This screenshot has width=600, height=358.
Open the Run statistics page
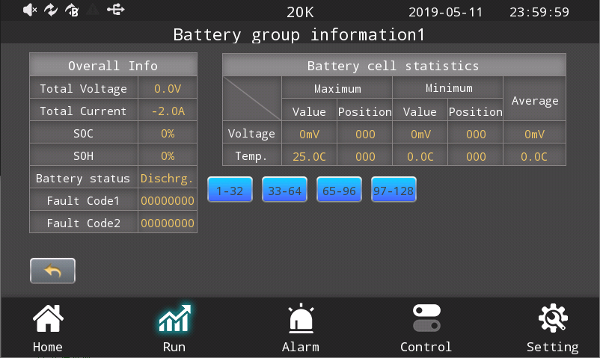174,328
